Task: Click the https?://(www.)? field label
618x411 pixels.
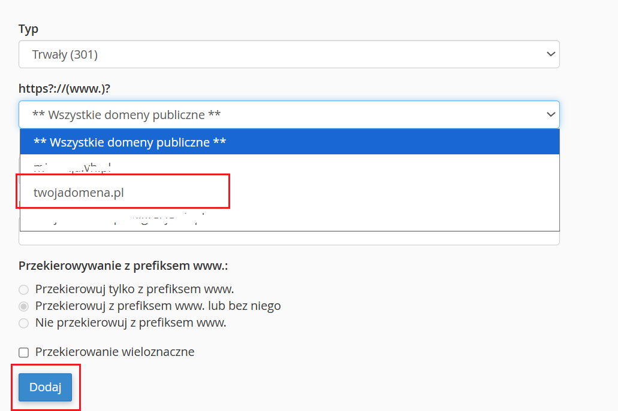Action: coord(64,89)
